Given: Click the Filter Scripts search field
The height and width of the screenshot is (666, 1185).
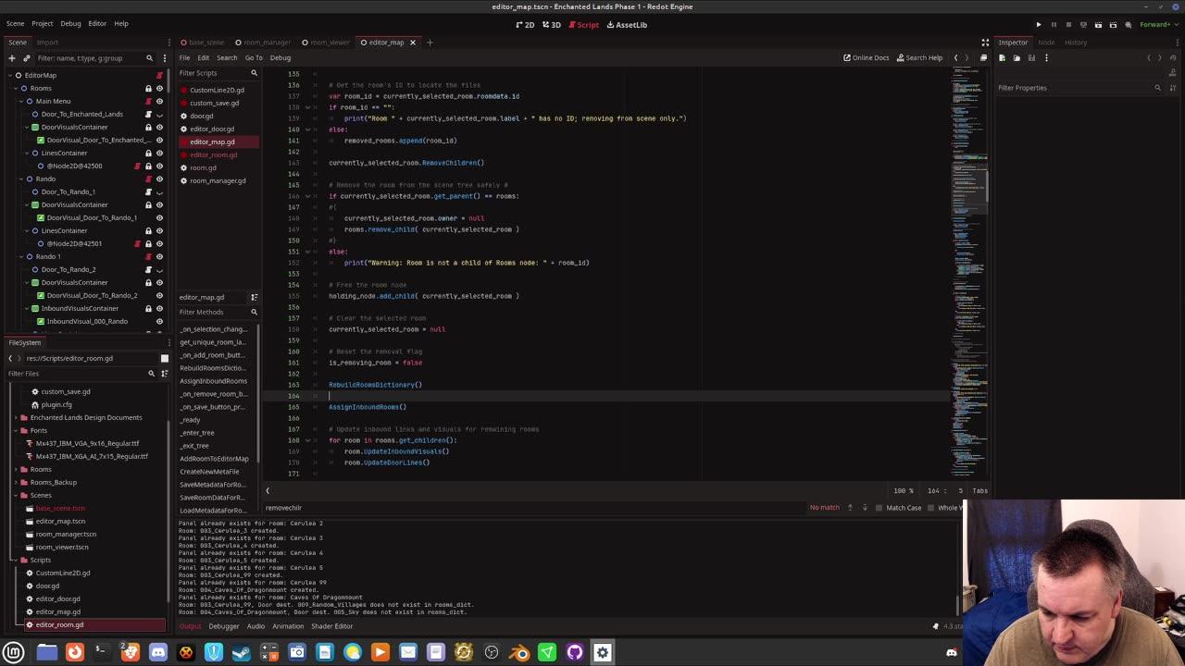Looking at the screenshot, I should (218, 73).
